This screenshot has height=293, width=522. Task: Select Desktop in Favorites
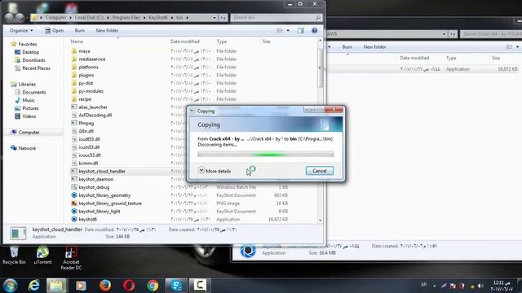30,52
